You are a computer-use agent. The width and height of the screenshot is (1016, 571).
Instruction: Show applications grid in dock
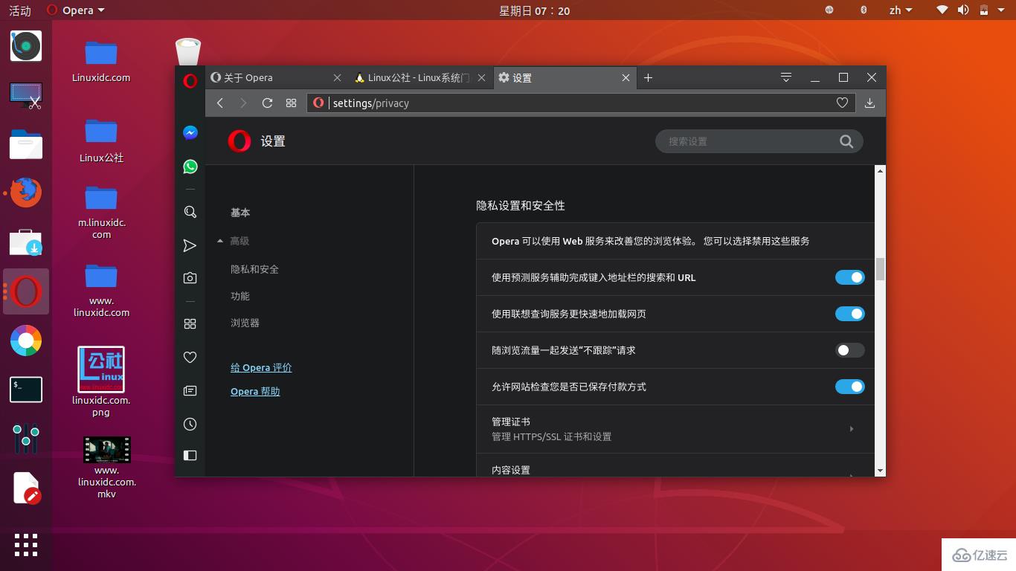[26, 544]
